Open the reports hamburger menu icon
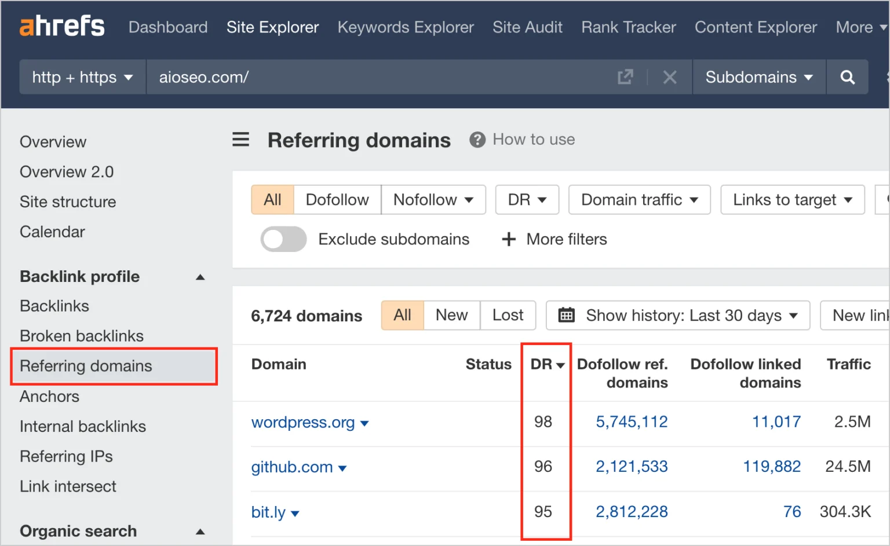The image size is (890, 546). coord(240,140)
